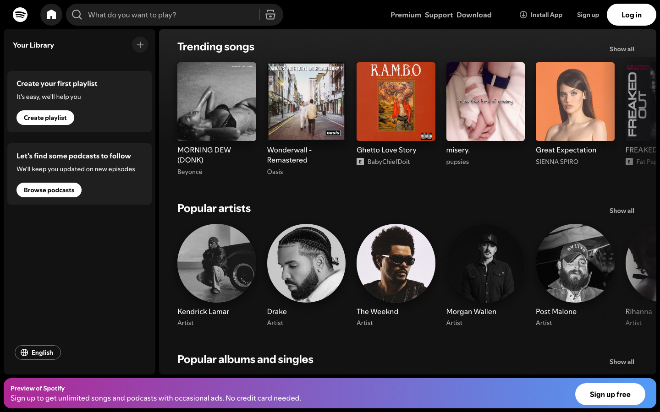660x412 pixels.
Task: Click the plus icon in Your Library
Action: (x=140, y=45)
